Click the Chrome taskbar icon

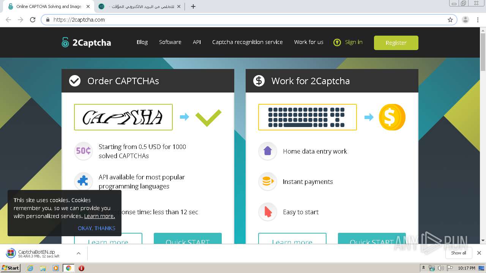68,268
